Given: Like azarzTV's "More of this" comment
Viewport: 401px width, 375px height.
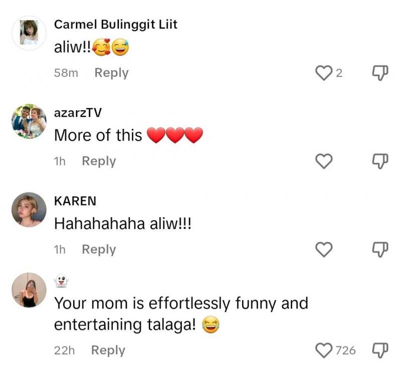Looking at the screenshot, I should pyautogui.click(x=323, y=161).
